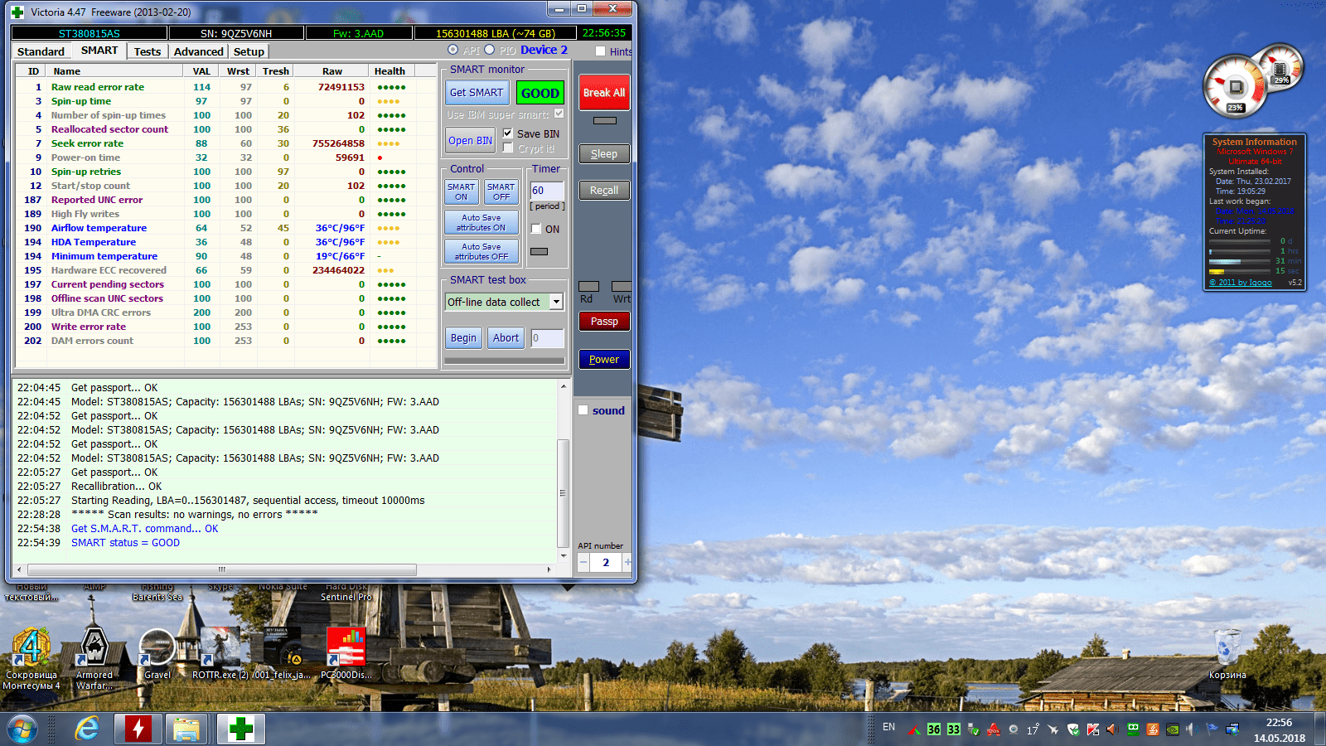Open the NVIDIA tray icon
This screenshot has height=746, width=1326.
1173,729
